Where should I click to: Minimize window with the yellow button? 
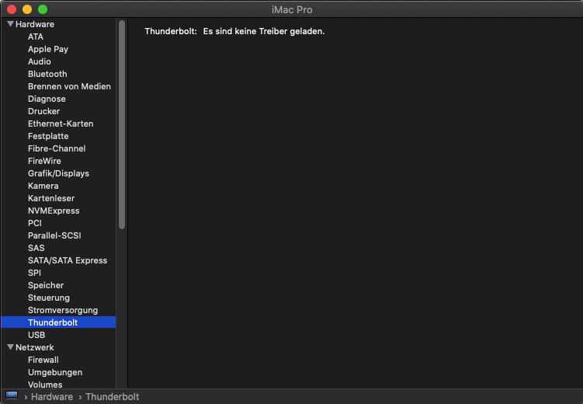27,9
